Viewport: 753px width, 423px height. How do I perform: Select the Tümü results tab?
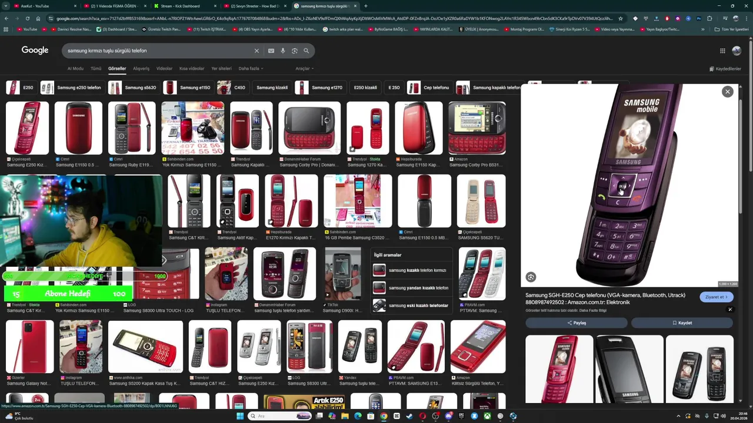tap(96, 69)
